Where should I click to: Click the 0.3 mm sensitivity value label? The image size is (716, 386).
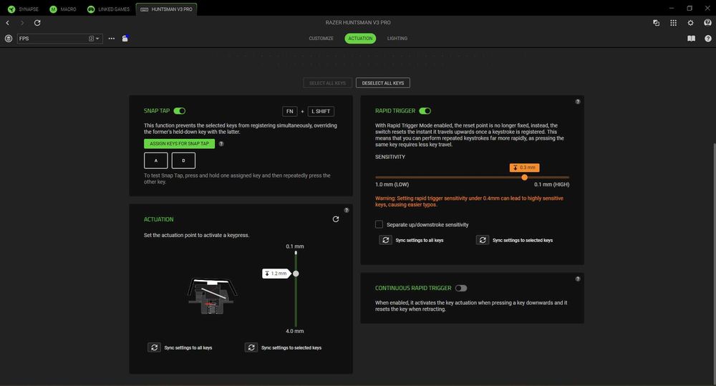point(524,168)
